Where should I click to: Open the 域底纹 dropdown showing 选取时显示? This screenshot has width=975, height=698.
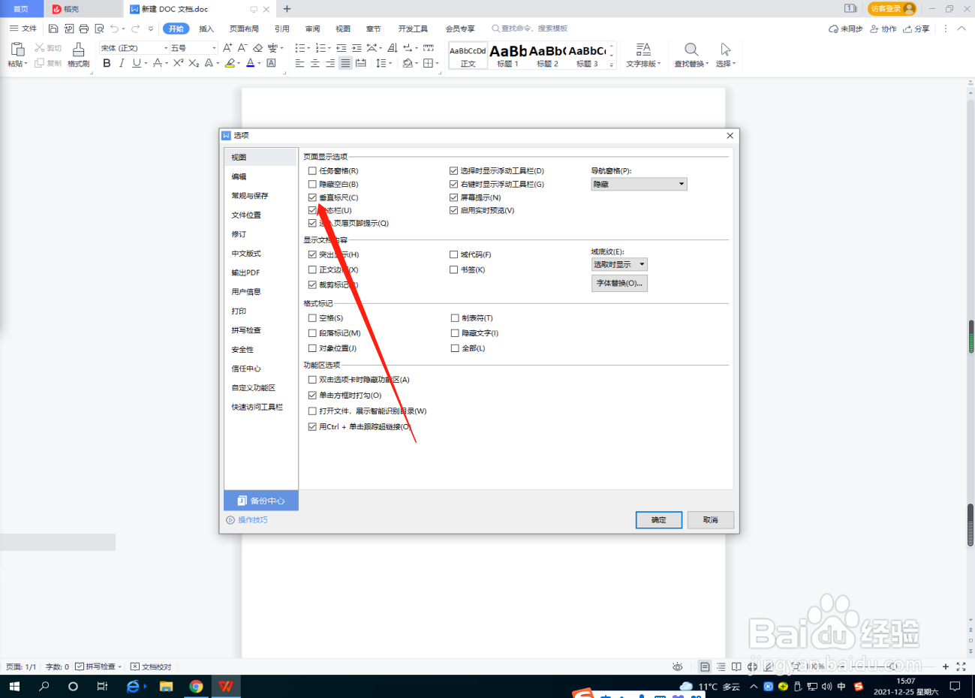[619, 264]
